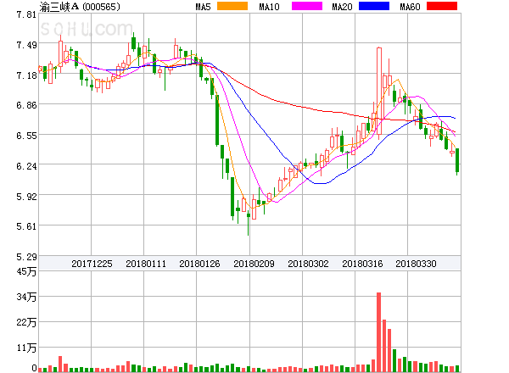Click the 7.18 price axis label
Image resolution: width=509 pixels, height=373 pixels.
click(x=26, y=75)
